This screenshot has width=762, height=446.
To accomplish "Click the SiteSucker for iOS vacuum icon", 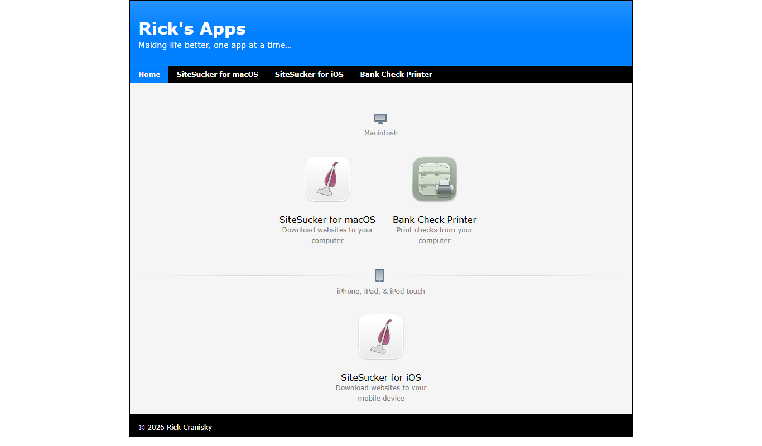I will point(381,337).
